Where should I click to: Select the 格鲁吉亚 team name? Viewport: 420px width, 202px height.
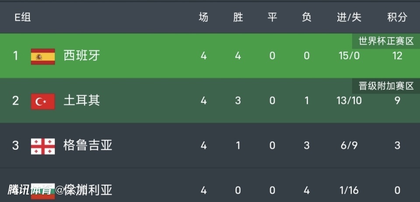pos(87,145)
